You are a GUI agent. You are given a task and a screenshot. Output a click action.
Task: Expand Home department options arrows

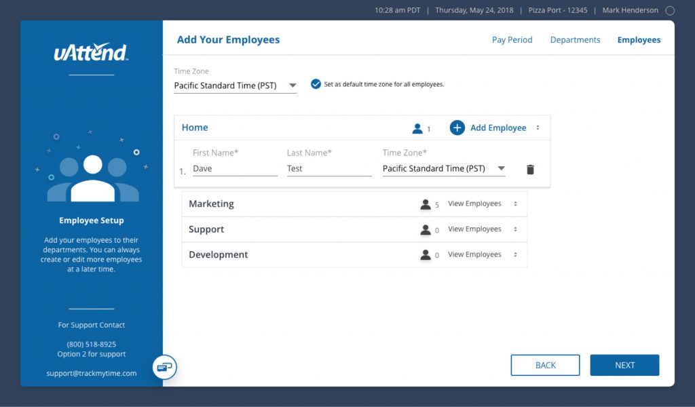click(x=538, y=128)
